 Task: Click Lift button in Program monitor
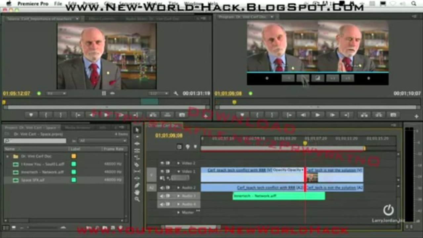click(x=364, y=115)
